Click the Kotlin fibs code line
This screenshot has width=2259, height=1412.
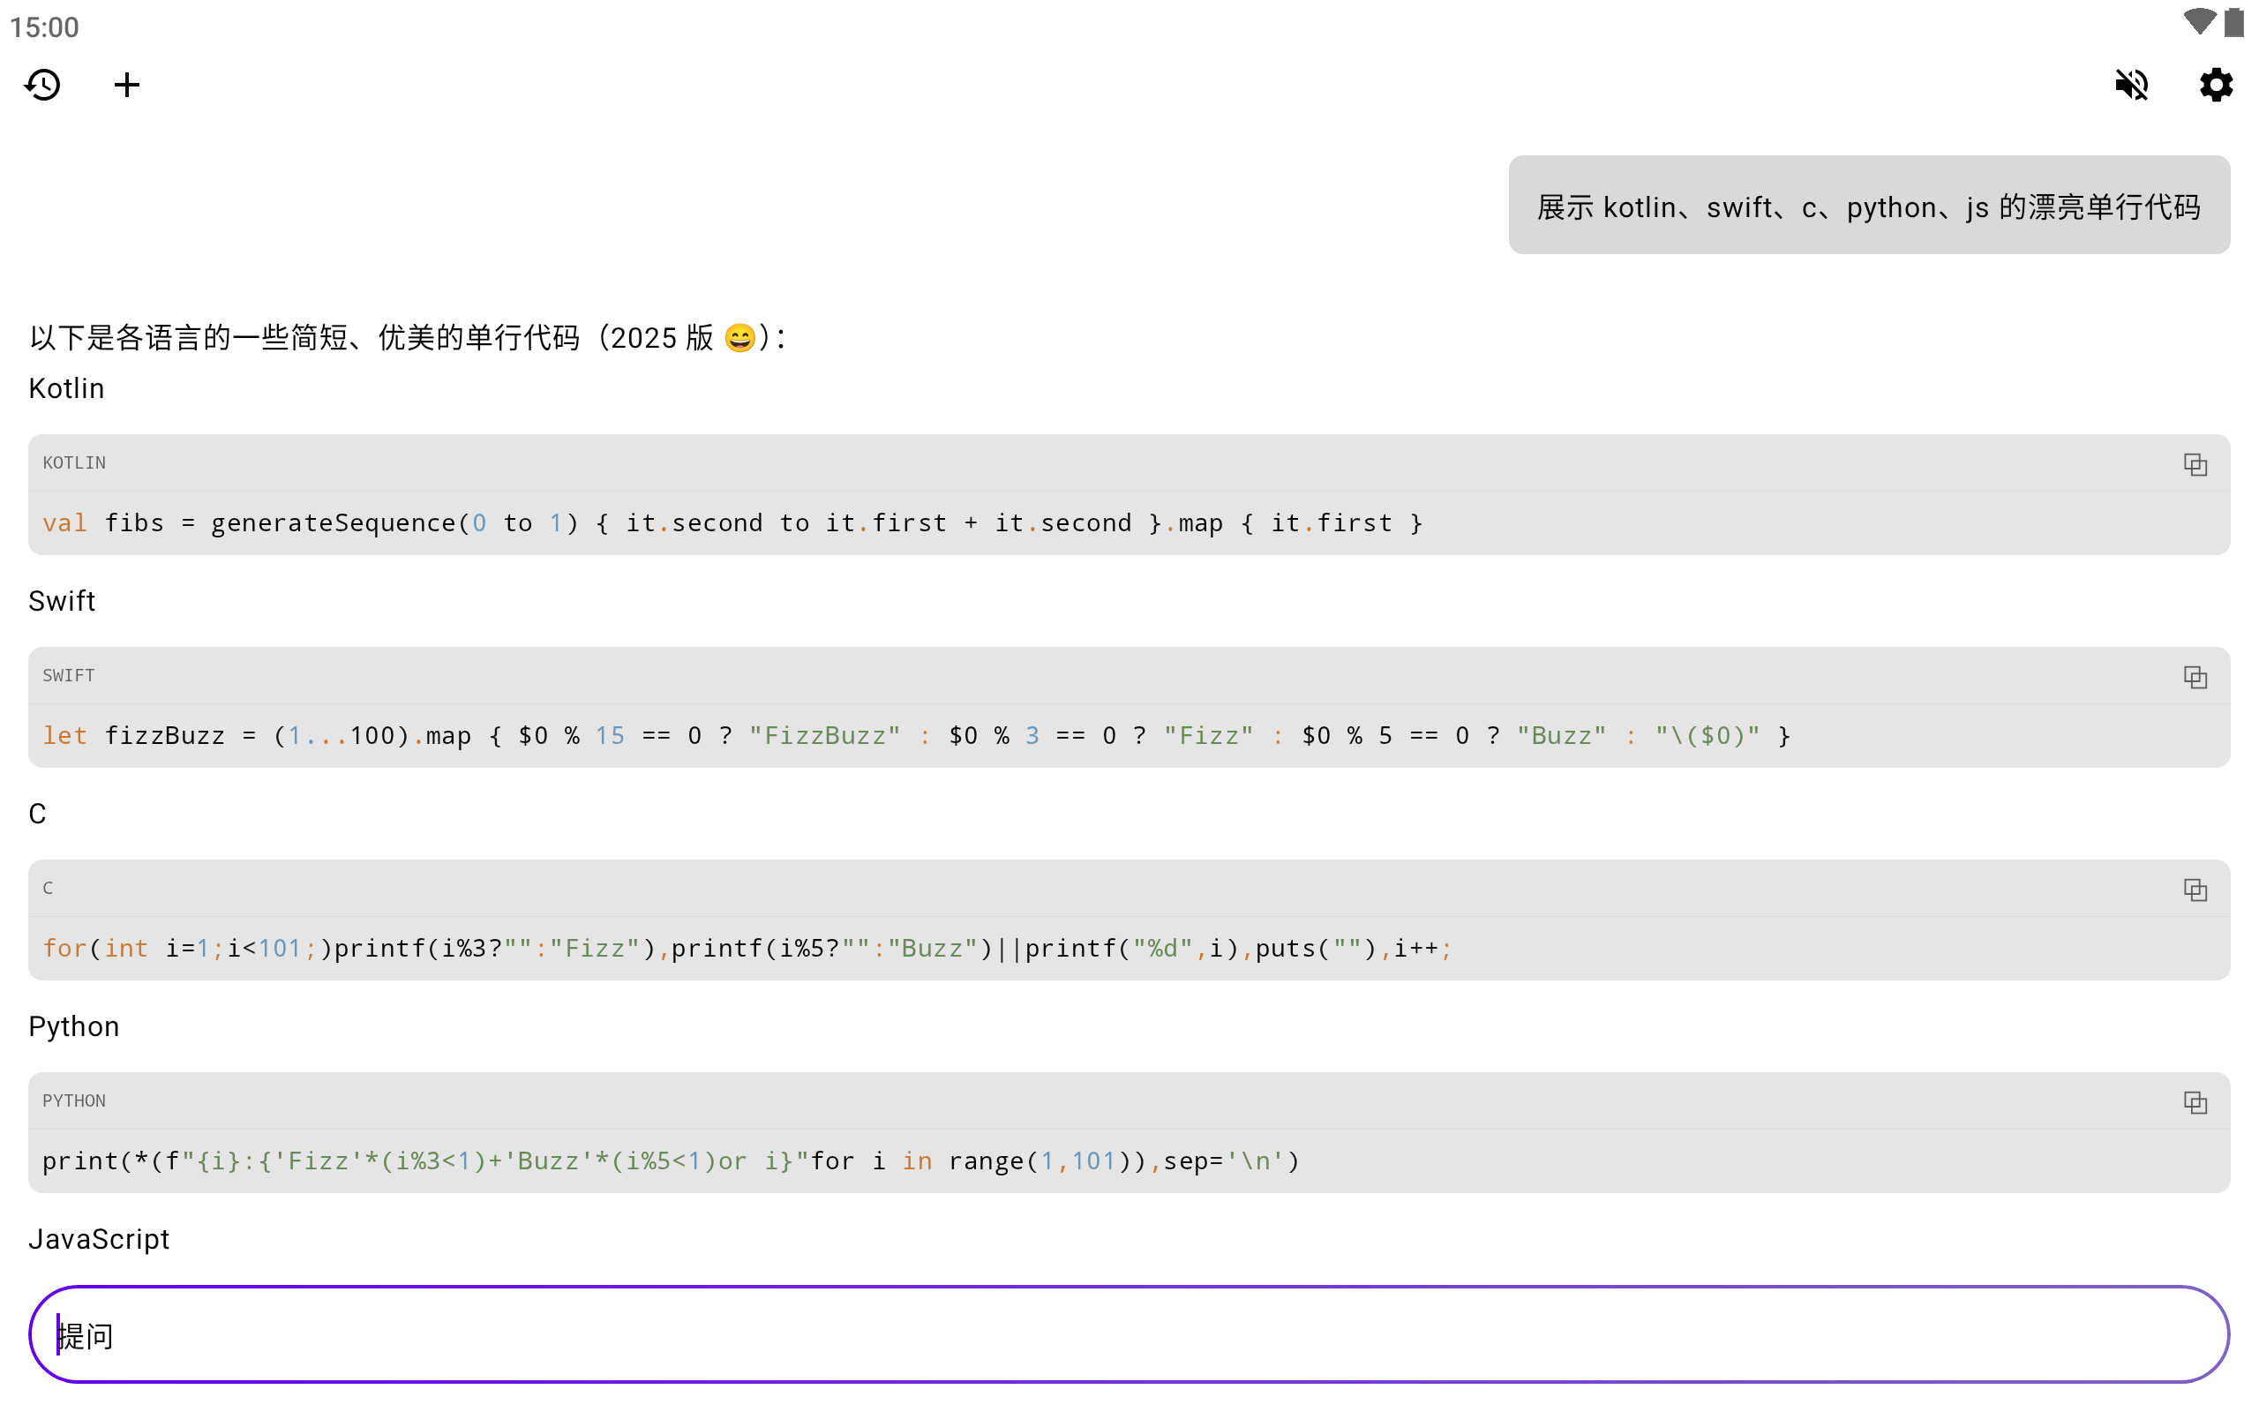pos(732,523)
